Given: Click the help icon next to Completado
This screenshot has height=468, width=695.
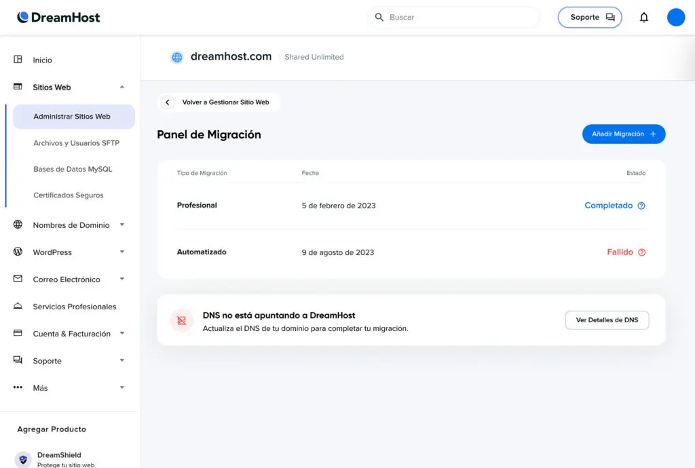Looking at the screenshot, I should point(641,206).
